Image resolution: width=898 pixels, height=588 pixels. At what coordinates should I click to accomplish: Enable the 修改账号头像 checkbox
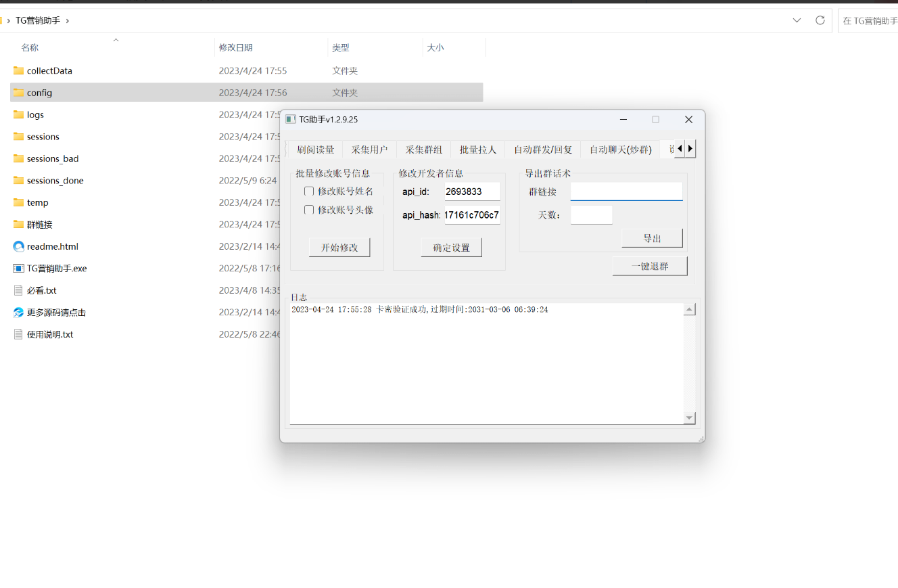[x=309, y=210]
